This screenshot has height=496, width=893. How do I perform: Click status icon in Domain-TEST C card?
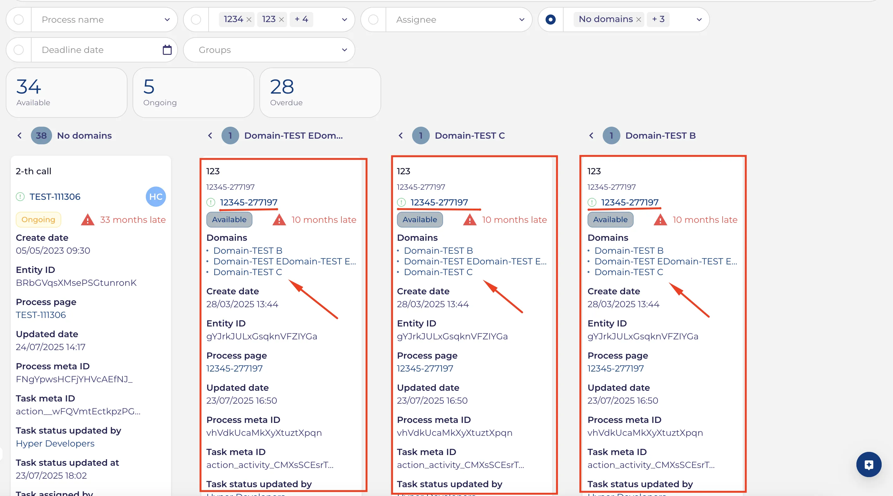(x=401, y=202)
